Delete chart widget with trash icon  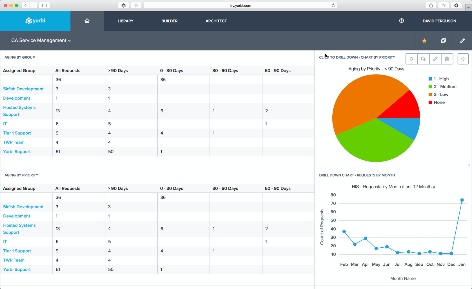[447, 59]
